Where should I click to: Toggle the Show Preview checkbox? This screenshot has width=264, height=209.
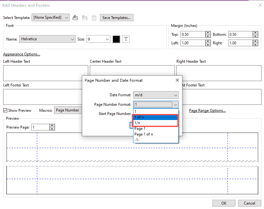(5, 111)
